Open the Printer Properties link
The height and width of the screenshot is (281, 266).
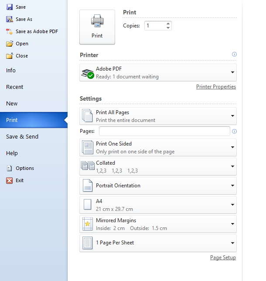[x=216, y=87]
